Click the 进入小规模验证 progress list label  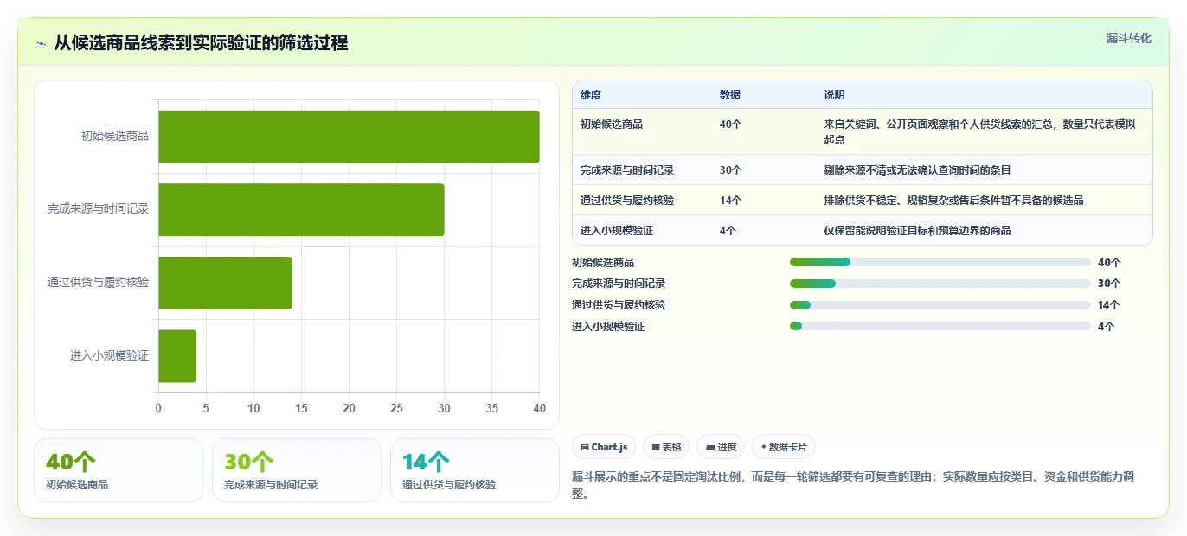click(x=608, y=327)
